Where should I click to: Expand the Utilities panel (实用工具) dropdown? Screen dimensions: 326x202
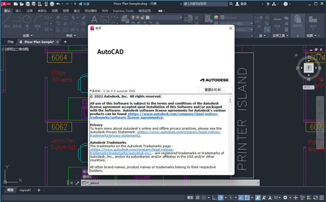(x=280, y=35)
